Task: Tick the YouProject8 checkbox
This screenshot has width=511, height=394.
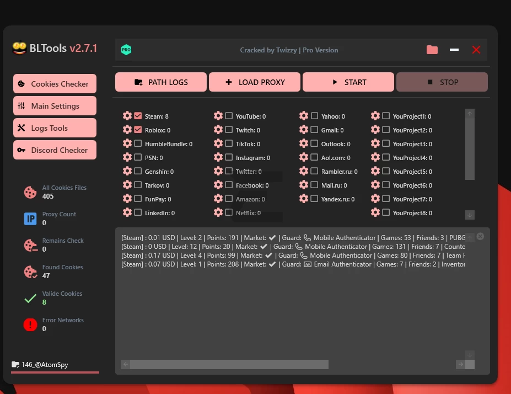Action: coord(386,212)
